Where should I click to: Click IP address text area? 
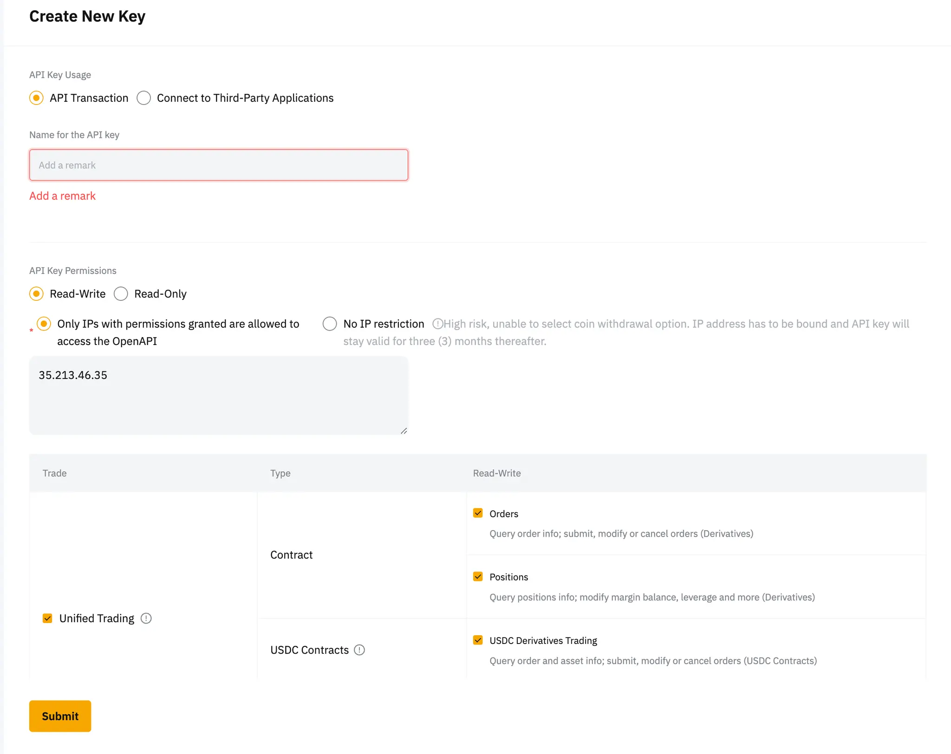coord(218,396)
